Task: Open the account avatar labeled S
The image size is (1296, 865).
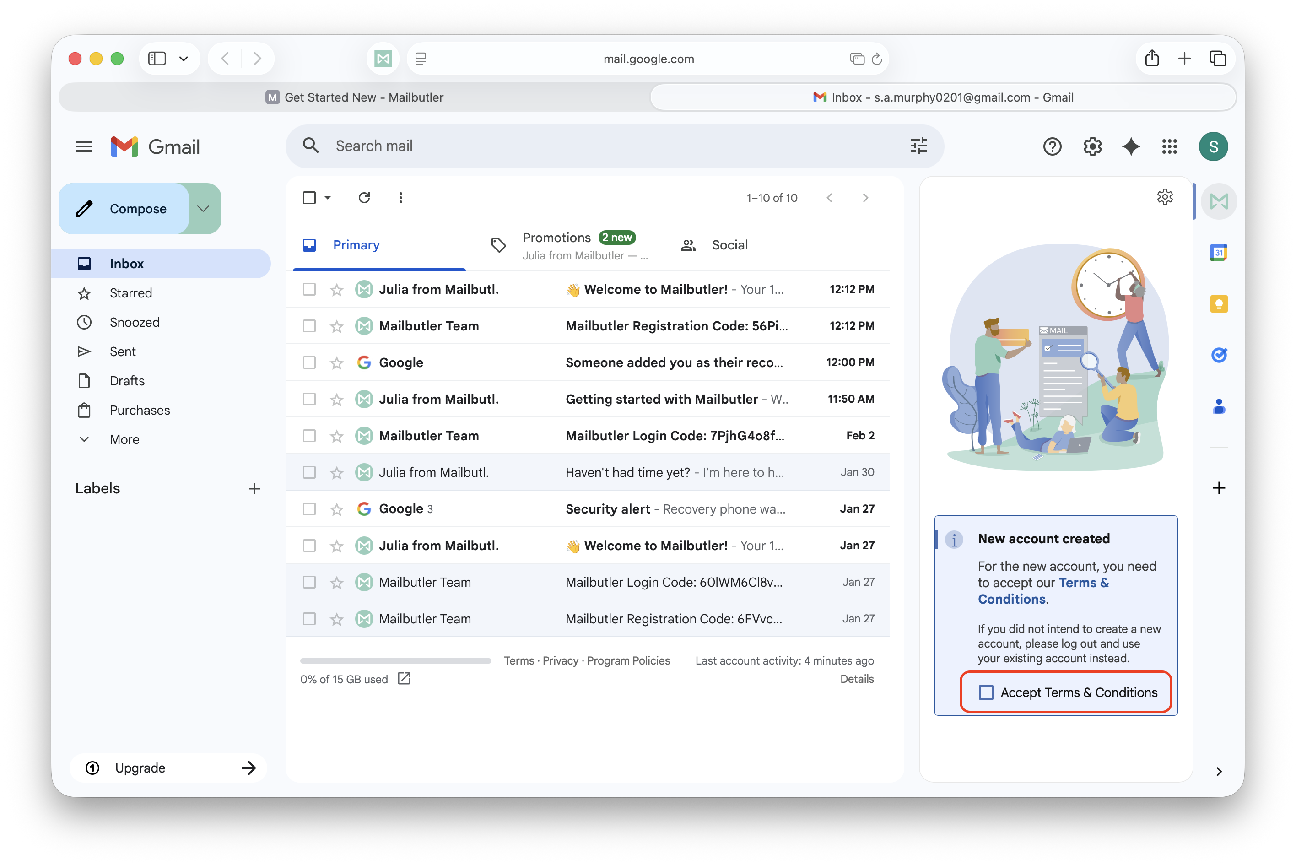Action: tap(1213, 146)
